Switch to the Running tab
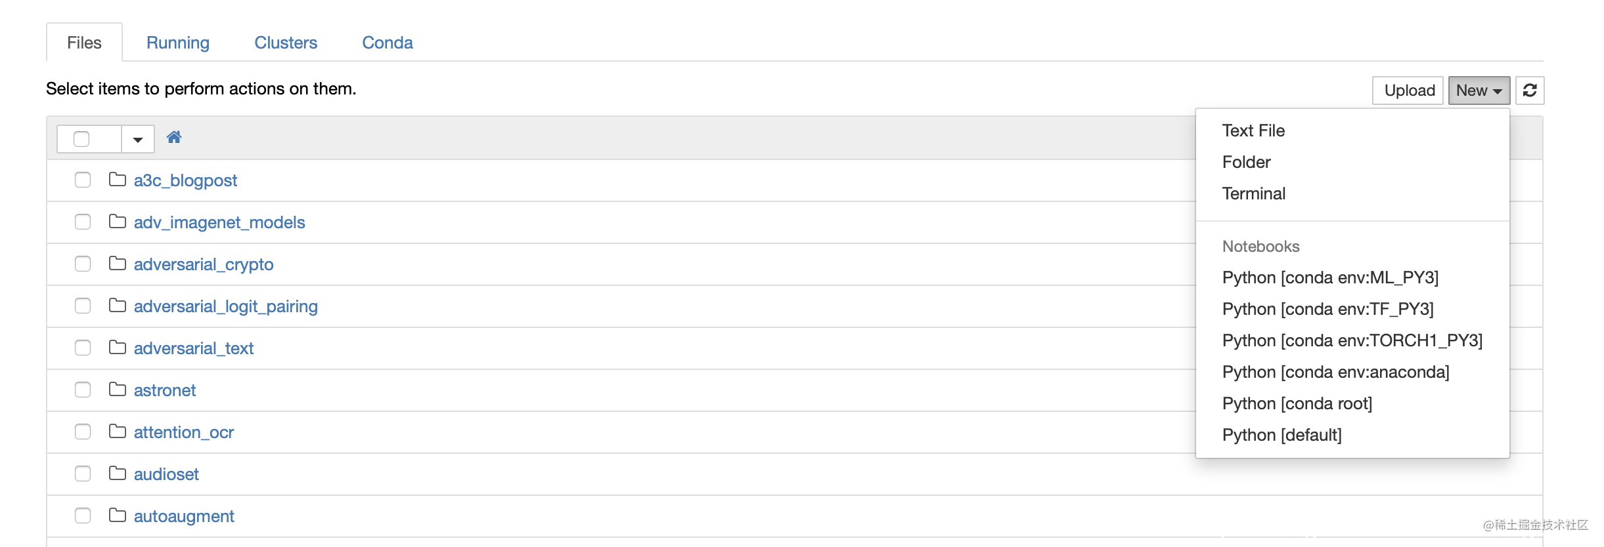 pyautogui.click(x=178, y=42)
